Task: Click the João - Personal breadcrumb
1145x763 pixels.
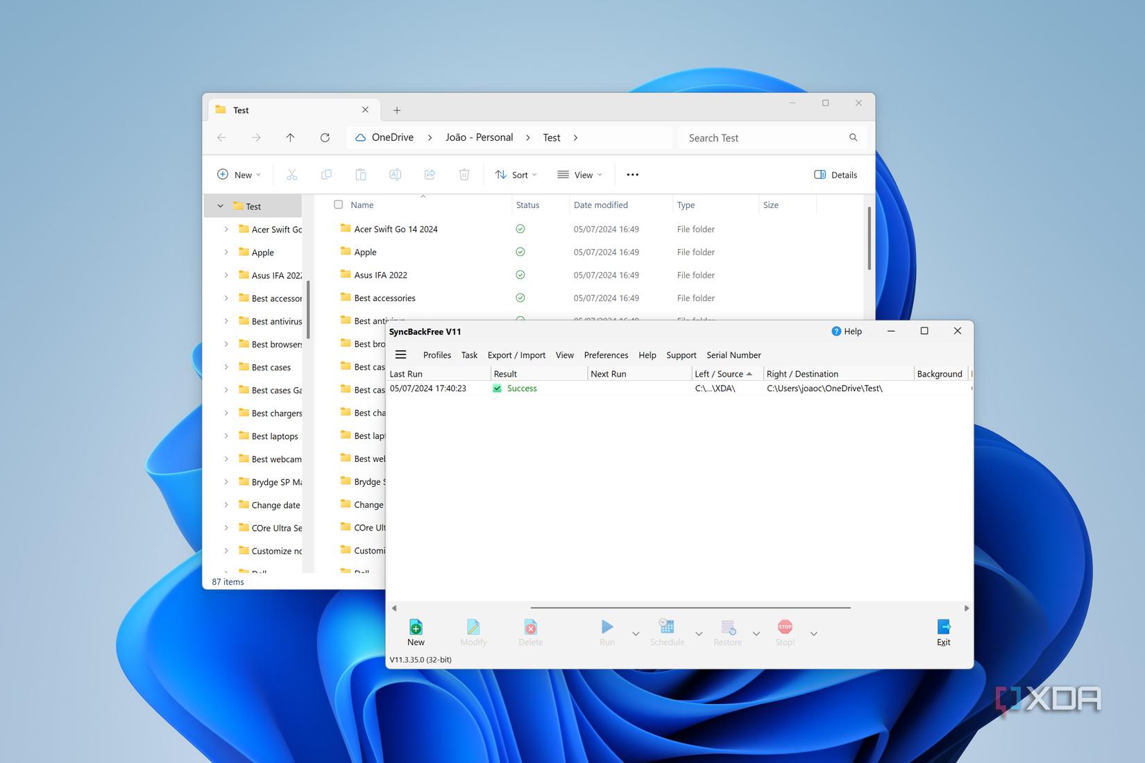Action: [480, 137]
